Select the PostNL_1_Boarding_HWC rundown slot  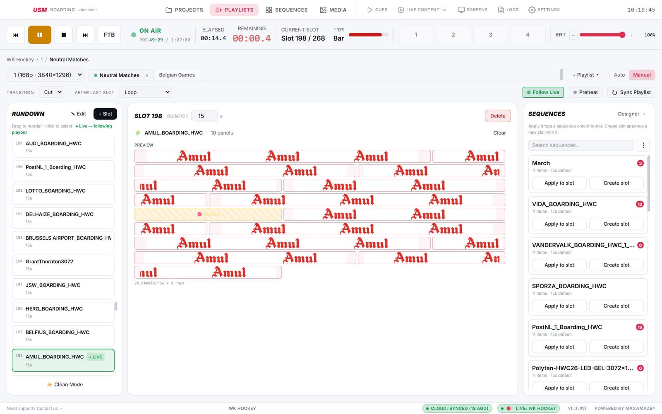(63, 171)
